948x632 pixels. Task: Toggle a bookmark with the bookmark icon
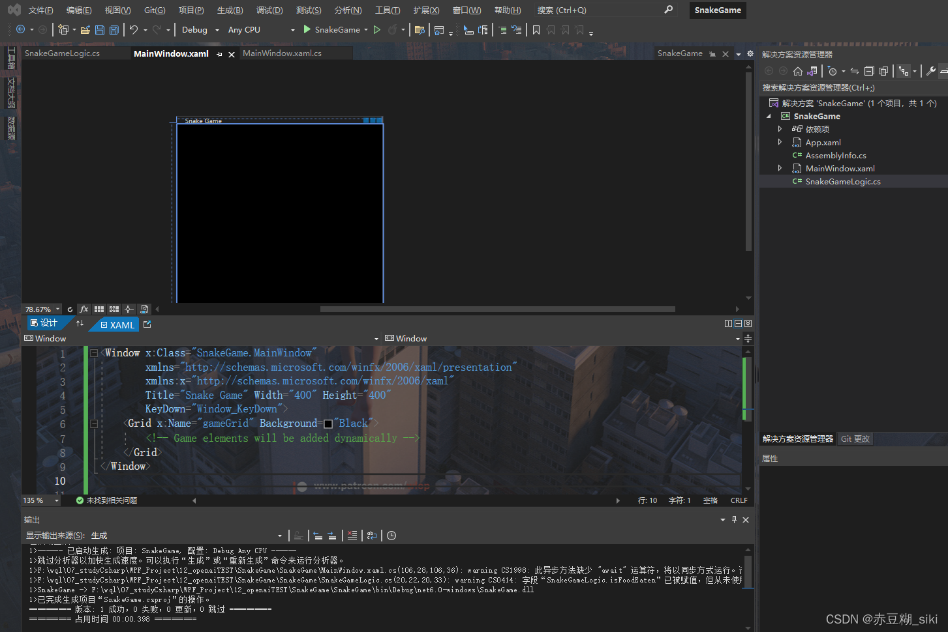[x=536, y=29]
